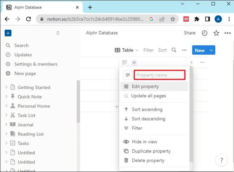Open the Quick Note page
This screenshot has height=172, width=234.
click(30, 97)
